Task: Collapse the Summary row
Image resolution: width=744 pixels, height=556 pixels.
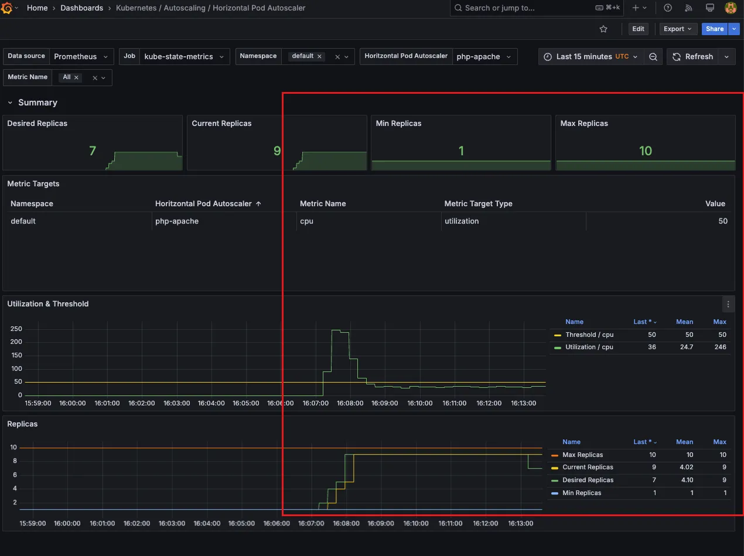Action: 32,103
